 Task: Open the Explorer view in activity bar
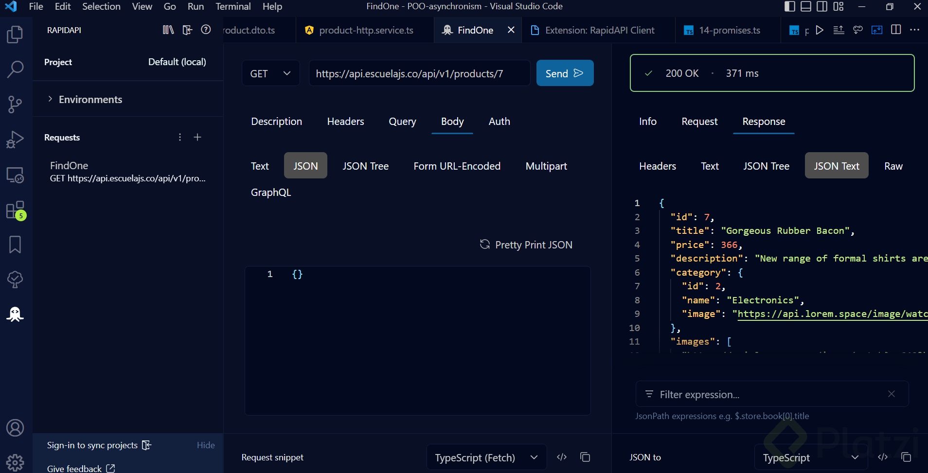click(x=15, y=35)
